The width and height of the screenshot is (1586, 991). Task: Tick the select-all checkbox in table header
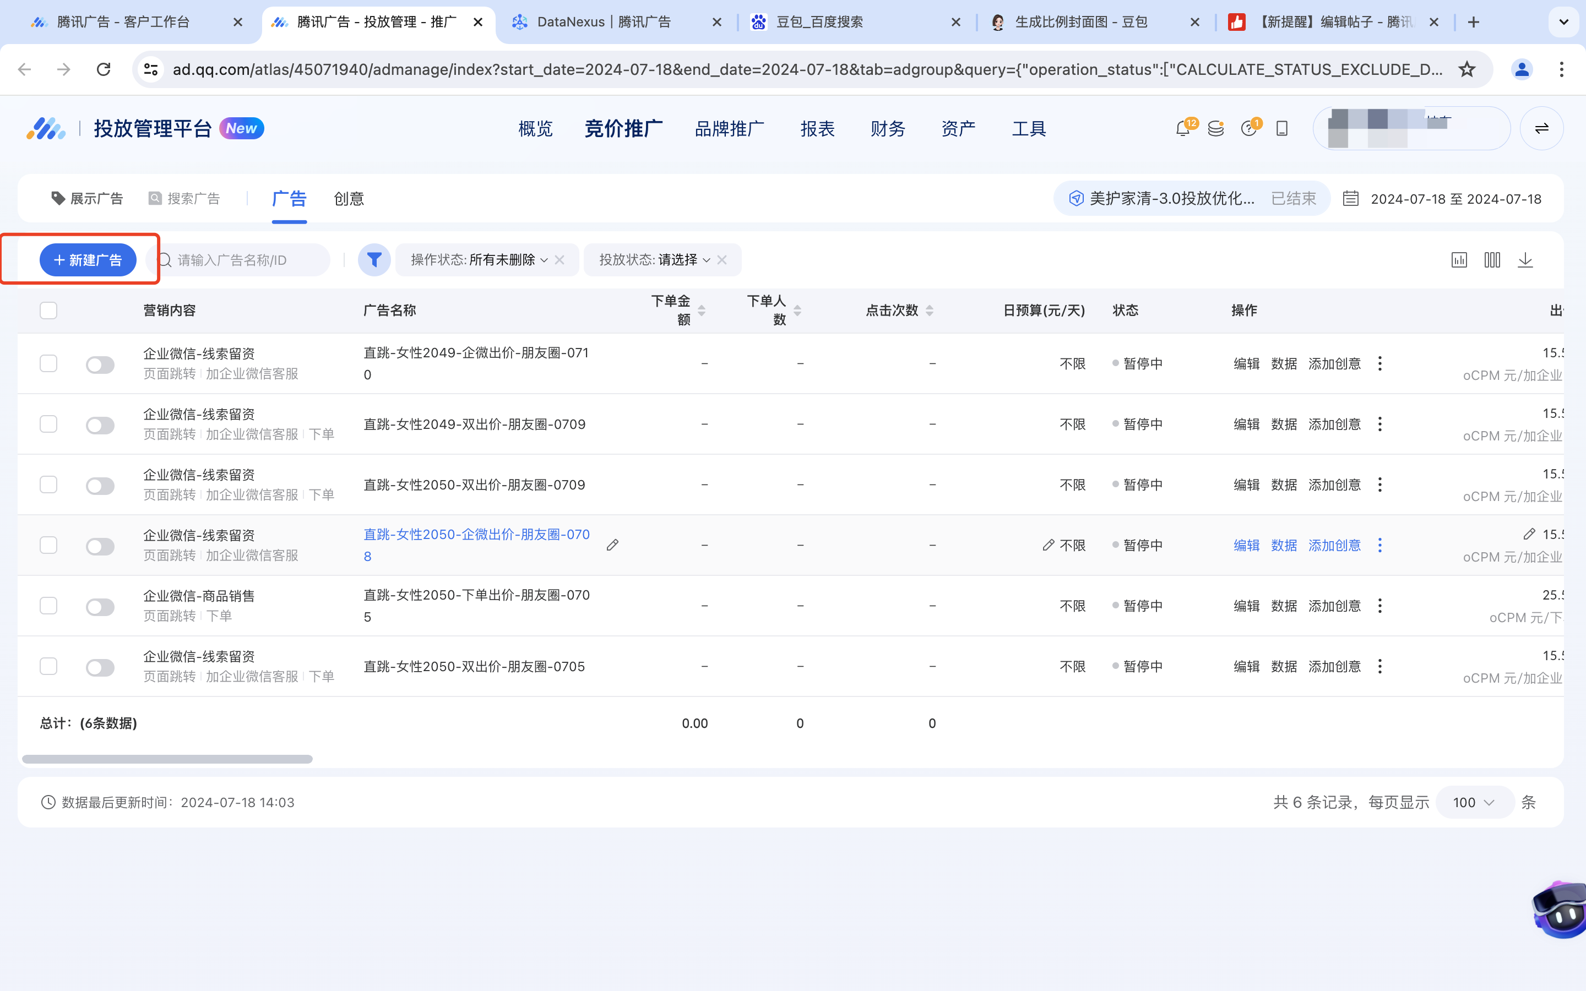point(48,310)
